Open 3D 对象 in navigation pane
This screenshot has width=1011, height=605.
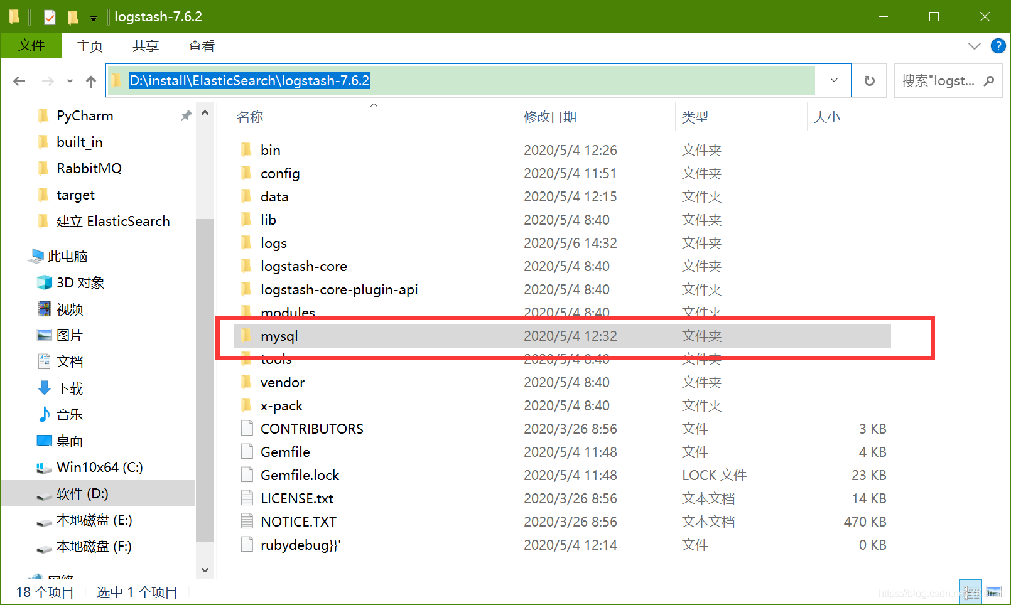coord(80,282)
